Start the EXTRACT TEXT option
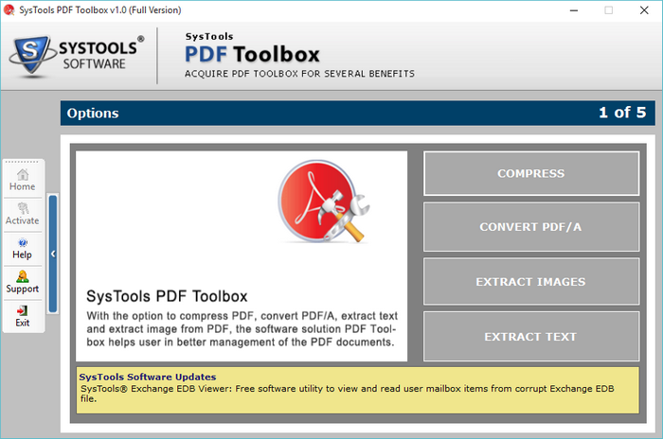Viewport: 663px width, 439px height. point(531,337)
